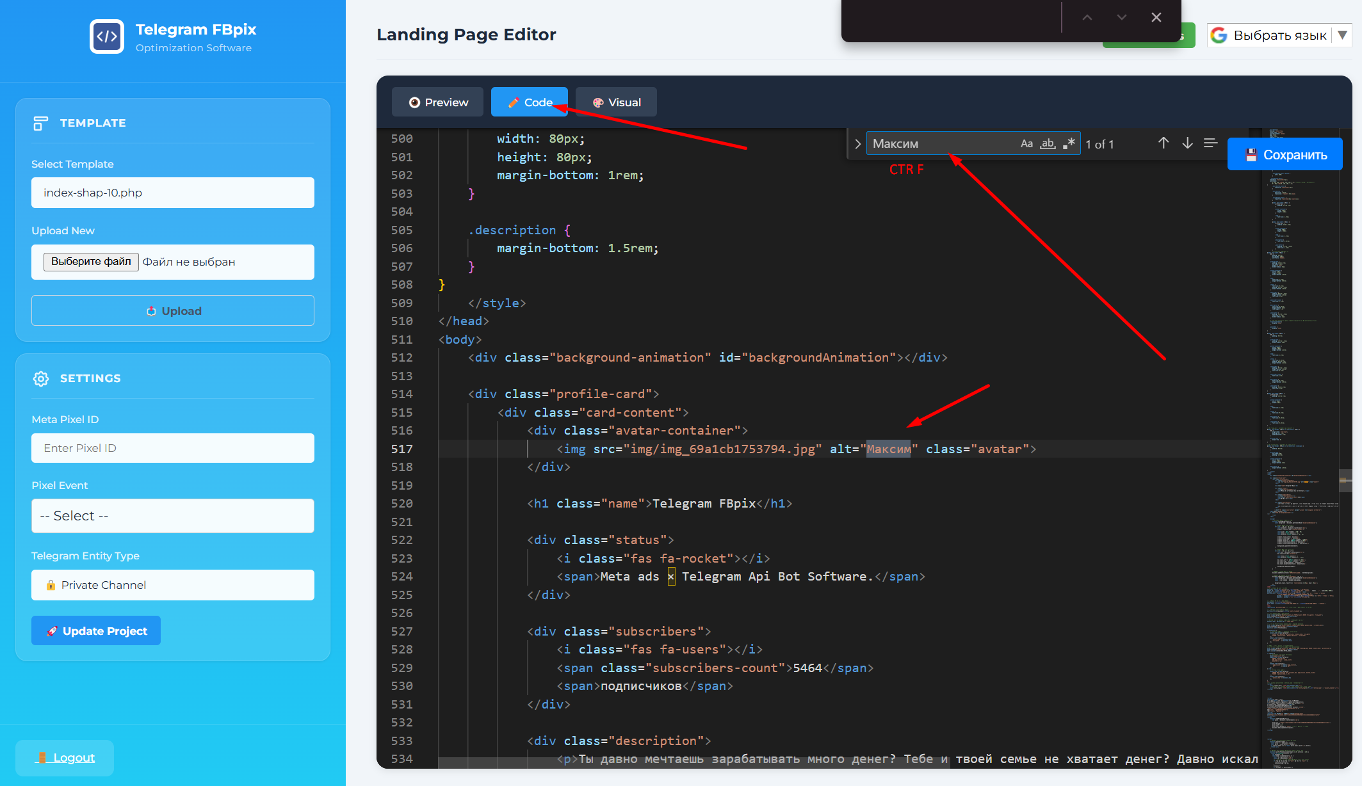Toggle Match Case in find widget
This screenshot has width=1362, height=786.
click(x=1026, y=144)
